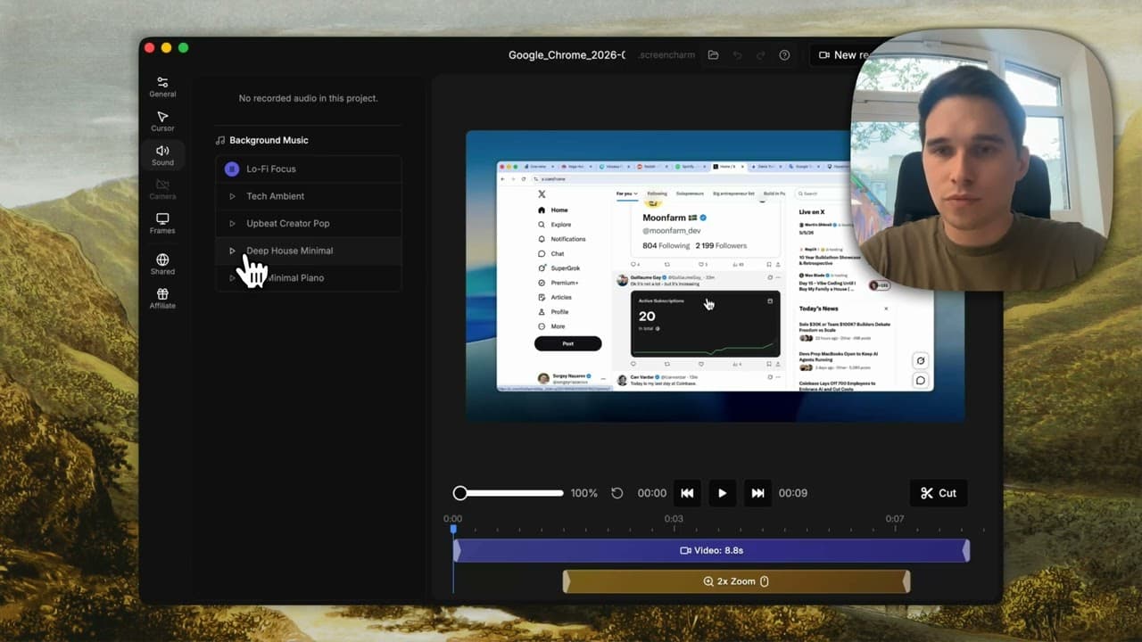Click the Cut button

[939, 493]
